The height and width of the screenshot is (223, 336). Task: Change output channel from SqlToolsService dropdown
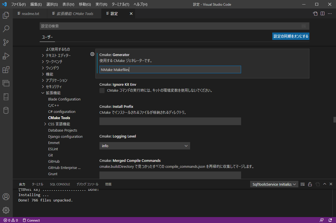274,184
